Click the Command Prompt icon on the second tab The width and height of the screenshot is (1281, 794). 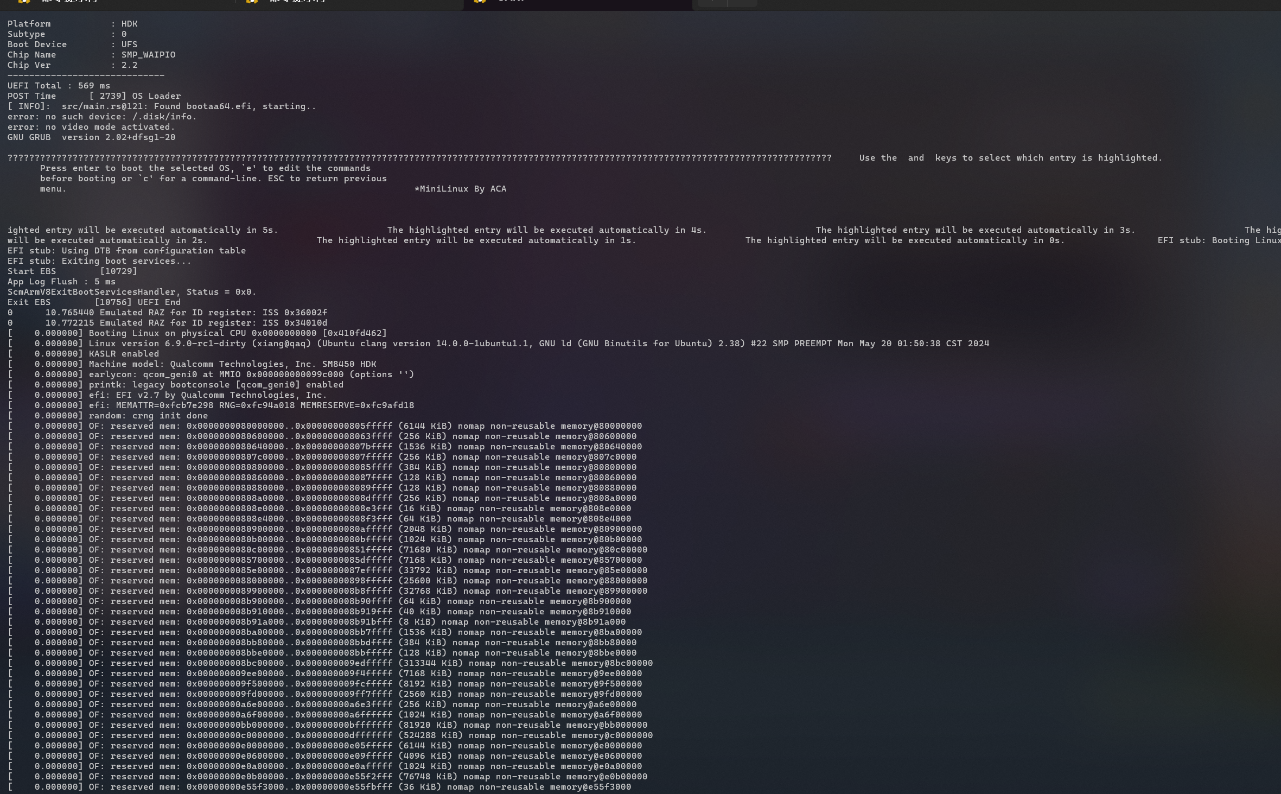(252, 2)
